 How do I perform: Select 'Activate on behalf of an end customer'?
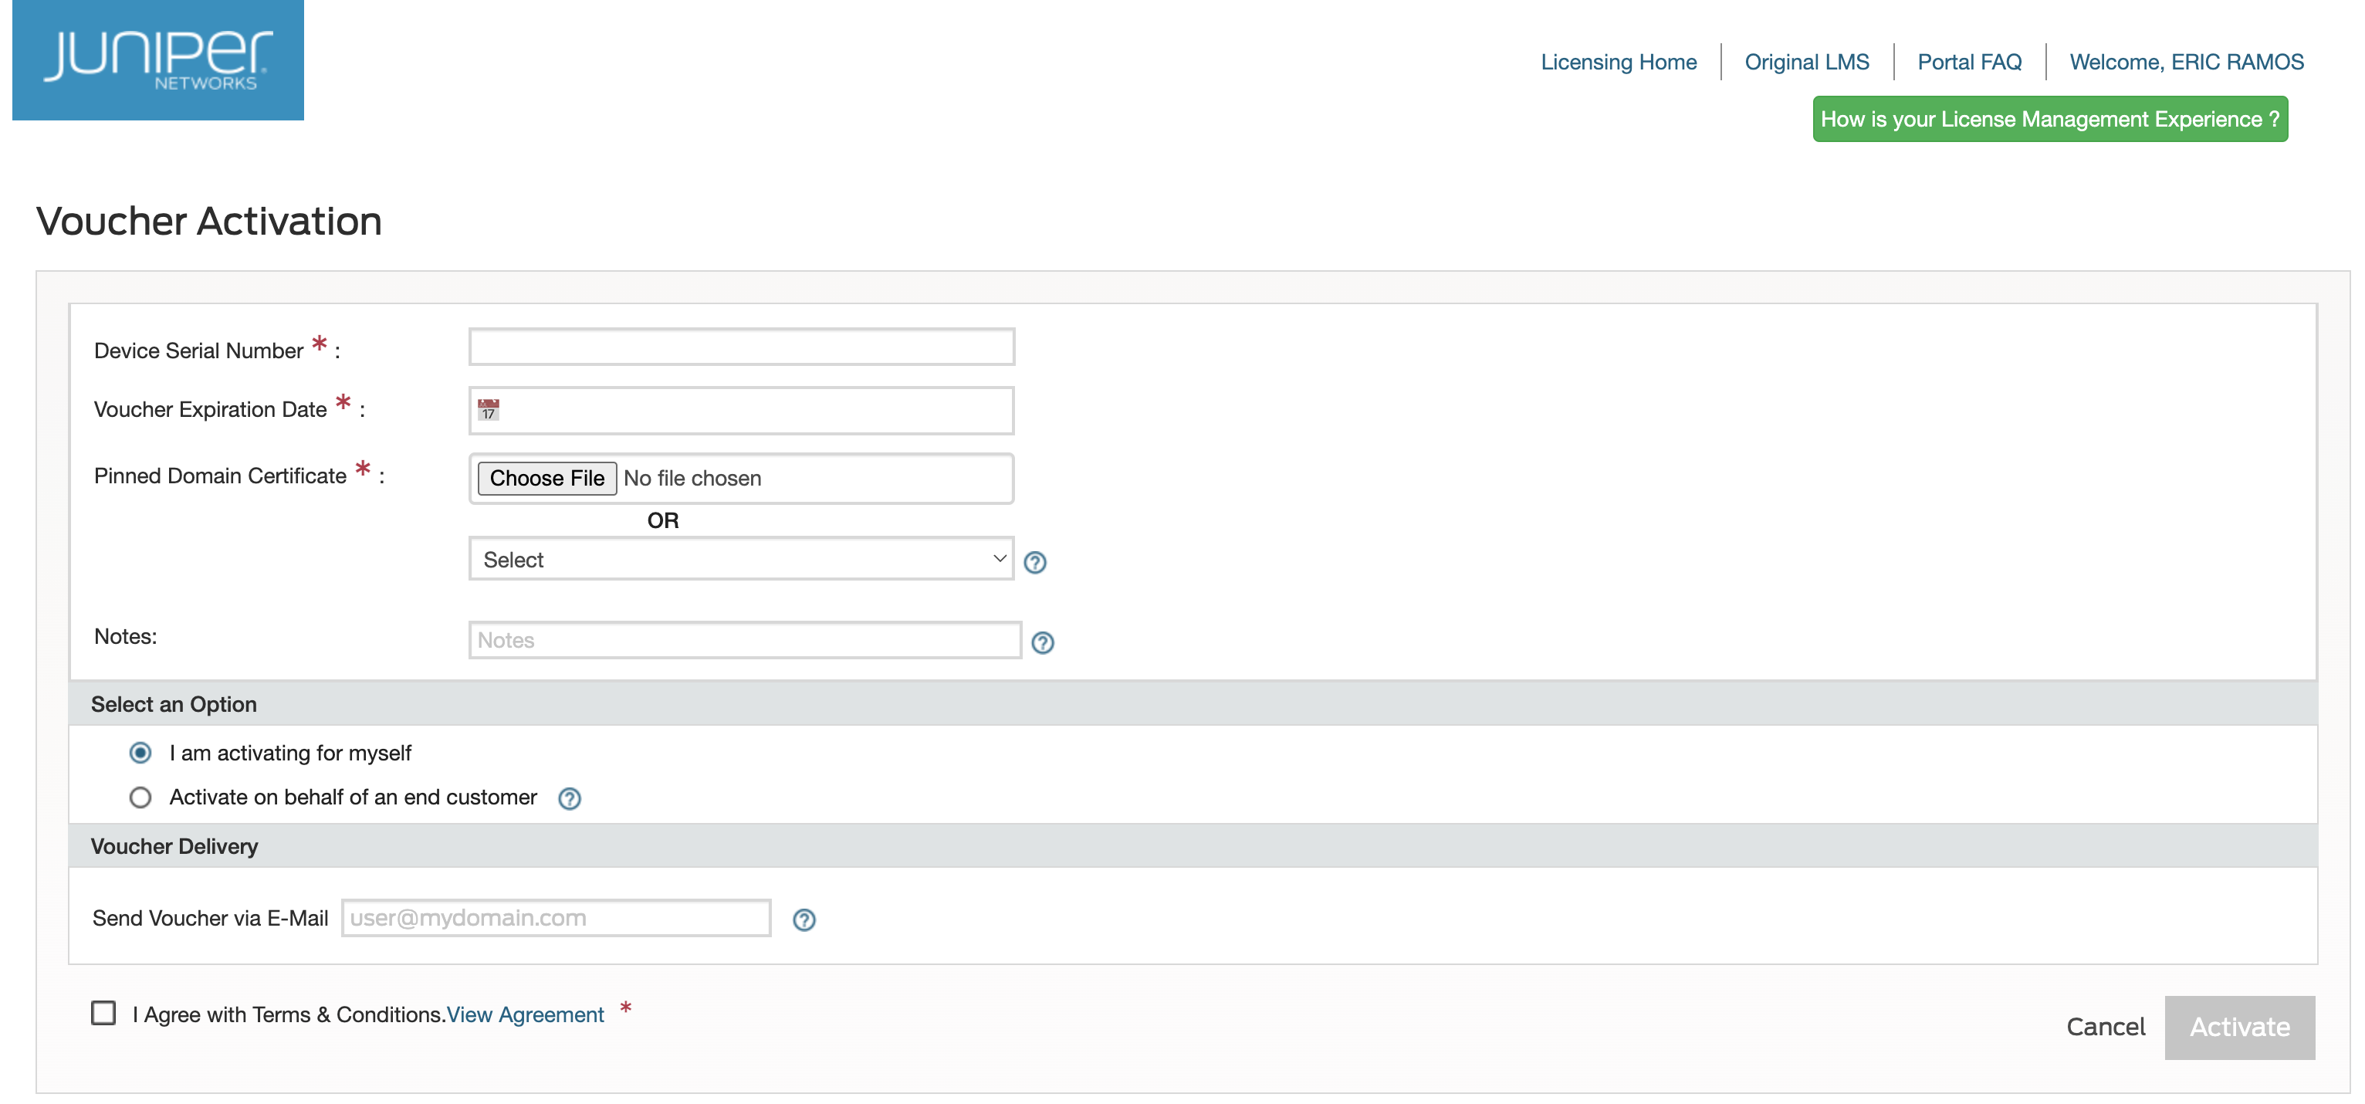pyautogui.click(x=140, y=798)
